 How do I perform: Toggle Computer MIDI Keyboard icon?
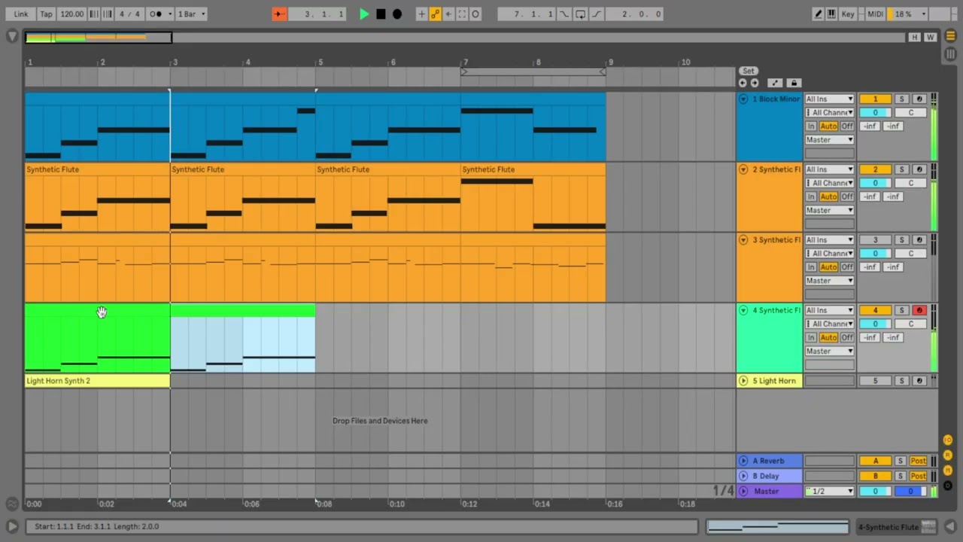pos(831,14)
